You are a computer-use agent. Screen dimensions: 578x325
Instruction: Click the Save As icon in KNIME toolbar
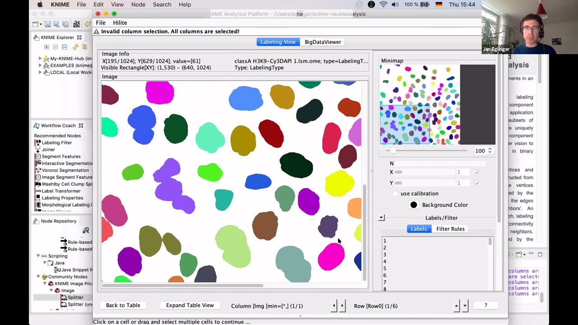56,24
